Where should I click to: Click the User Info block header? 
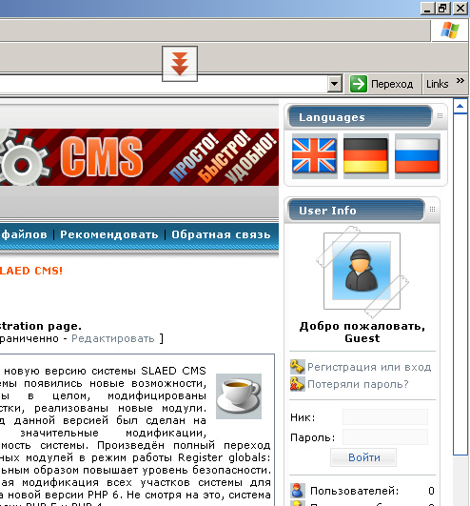click(356, 210)
